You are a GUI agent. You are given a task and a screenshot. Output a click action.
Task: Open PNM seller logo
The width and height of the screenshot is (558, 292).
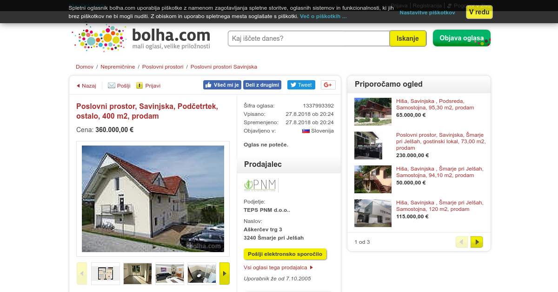(x=261, y=185)
